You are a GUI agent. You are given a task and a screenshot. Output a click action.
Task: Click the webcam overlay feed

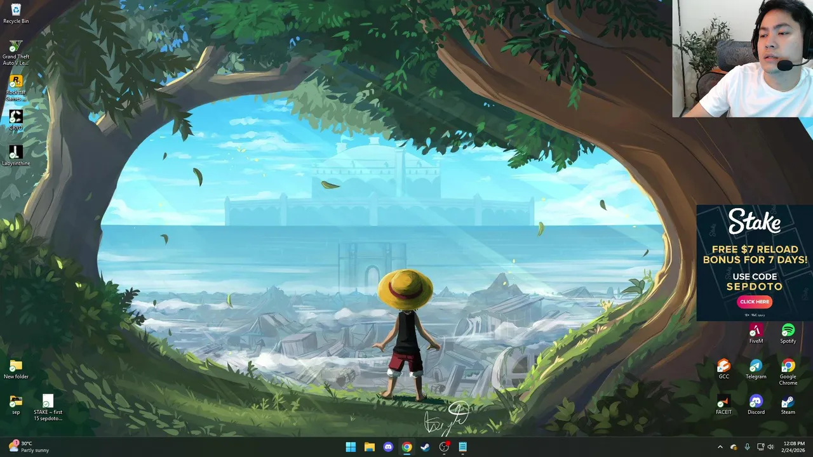tap(742, 58)
